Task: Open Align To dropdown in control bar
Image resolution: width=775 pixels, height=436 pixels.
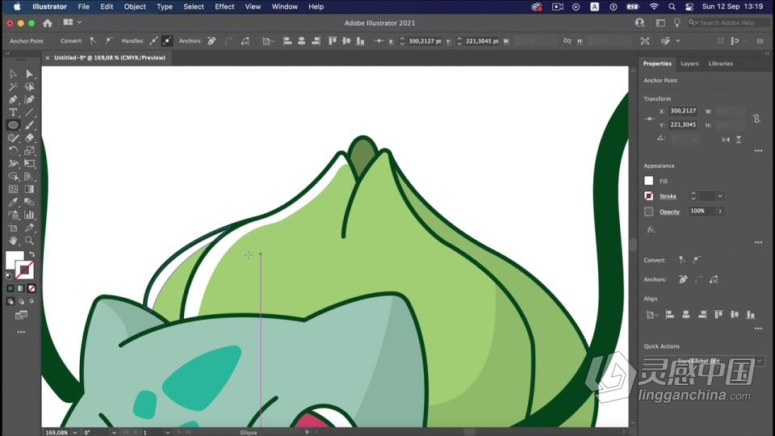Action: (268, 41)
